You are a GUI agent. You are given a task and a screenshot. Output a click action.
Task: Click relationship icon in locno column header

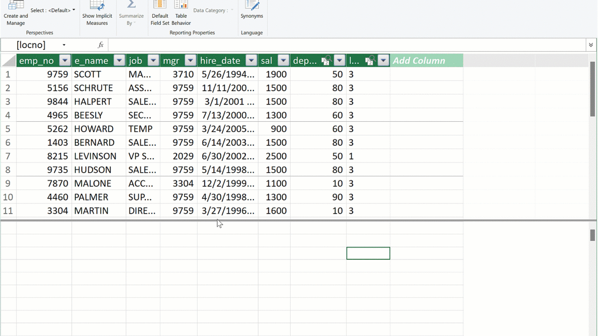click(x=370, y=61)
